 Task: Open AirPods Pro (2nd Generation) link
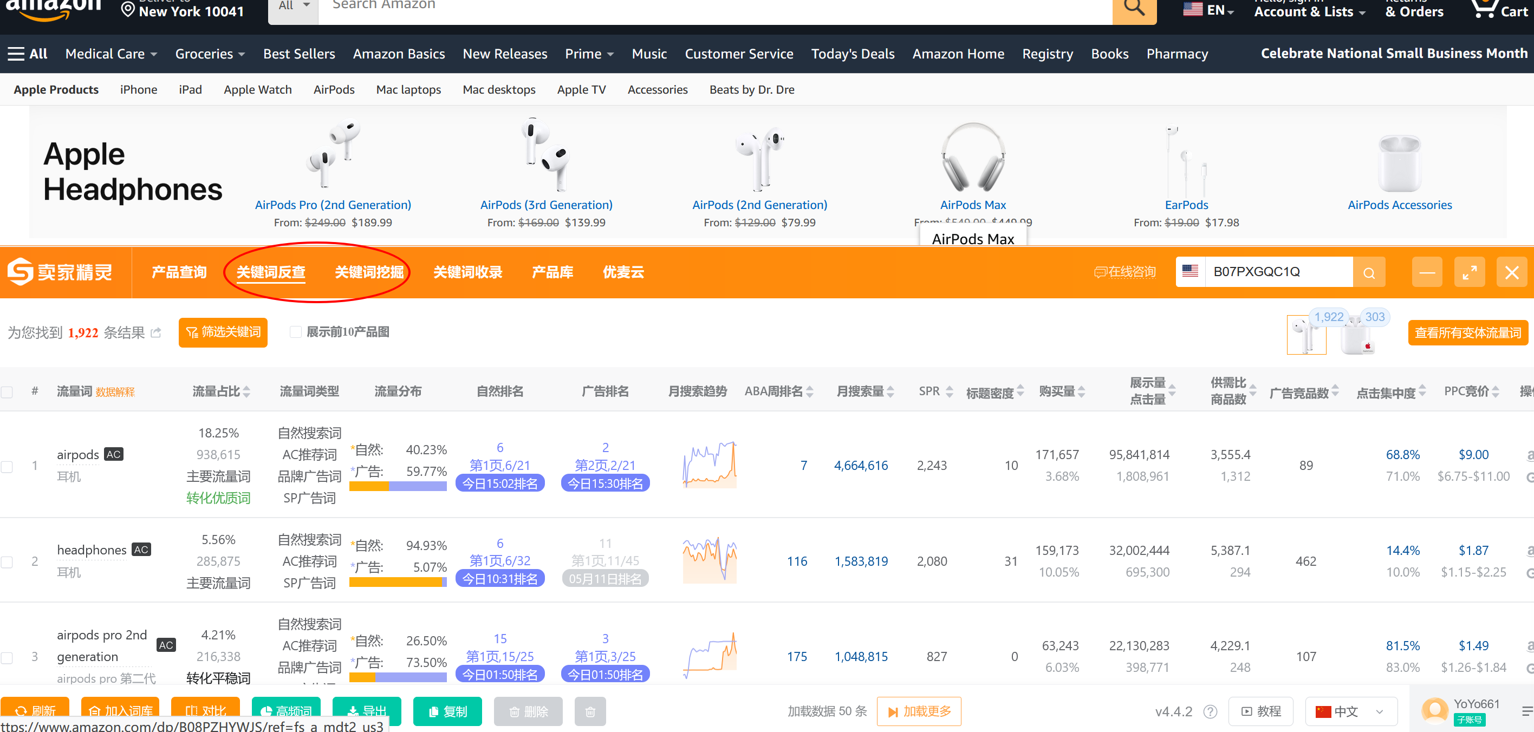[x=333, y=205]
